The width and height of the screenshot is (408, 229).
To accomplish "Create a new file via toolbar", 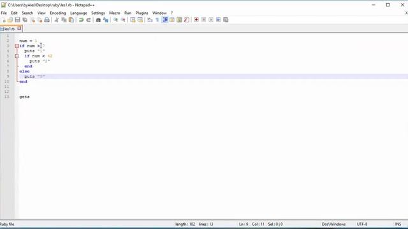I will 4,20.
